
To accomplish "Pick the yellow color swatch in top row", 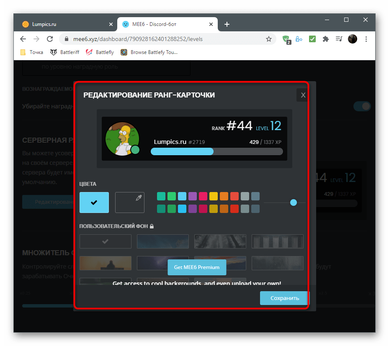I will [214, 196].
